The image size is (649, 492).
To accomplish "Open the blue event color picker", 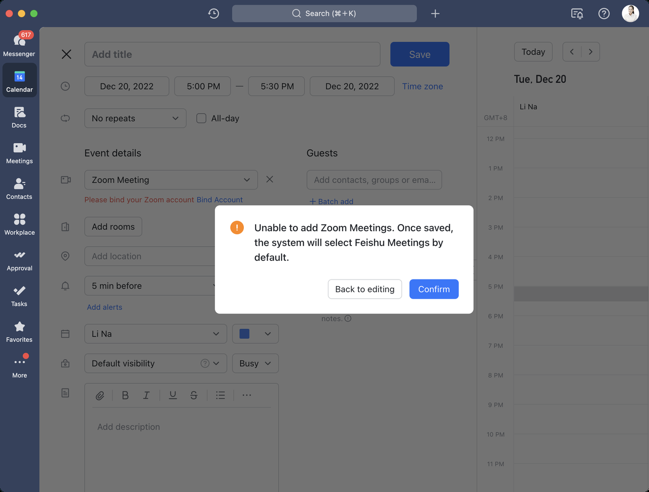I will [x=255, y=334].
